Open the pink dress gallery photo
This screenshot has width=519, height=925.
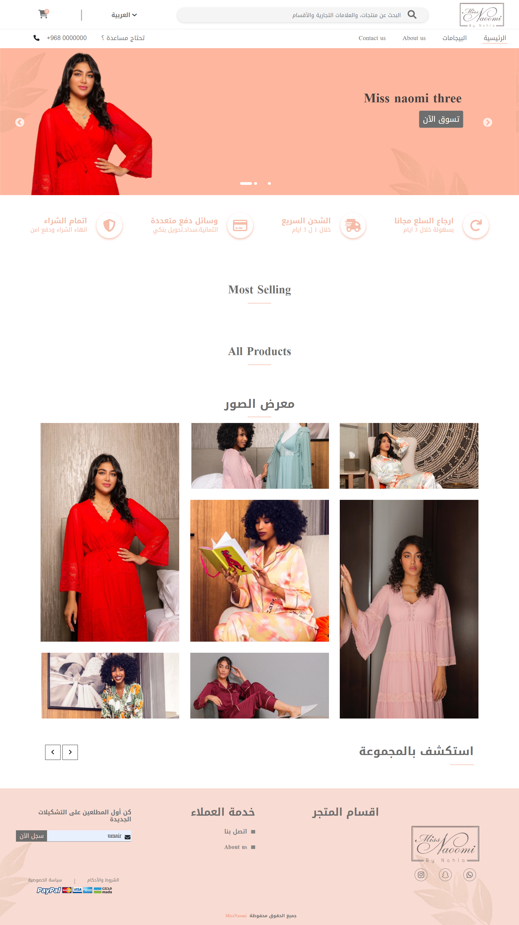(x=409, y=609)
